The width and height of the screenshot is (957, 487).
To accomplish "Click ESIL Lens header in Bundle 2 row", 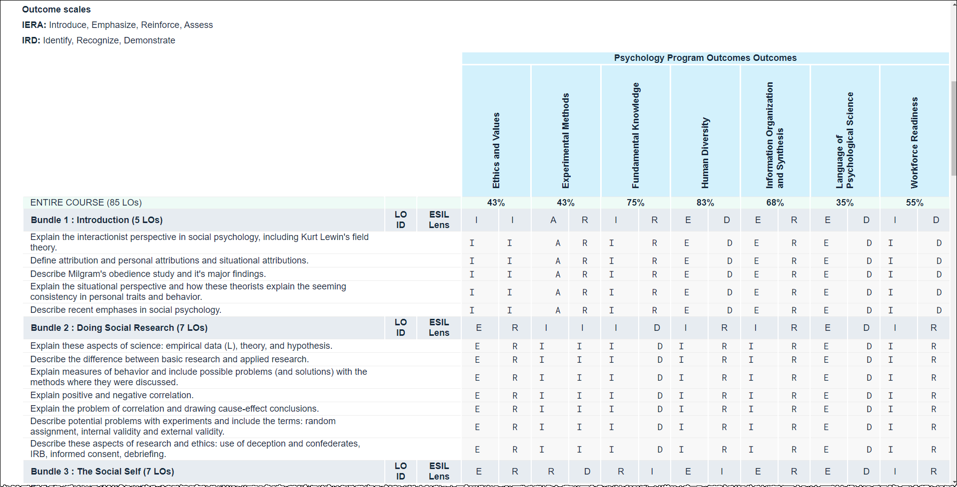I will pos(439,327).
